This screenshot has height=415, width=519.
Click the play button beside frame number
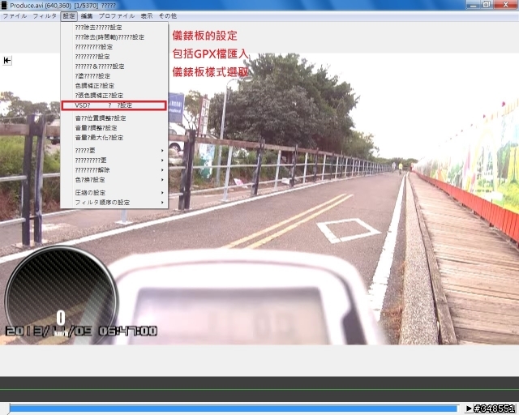click(x=469, y=409)
